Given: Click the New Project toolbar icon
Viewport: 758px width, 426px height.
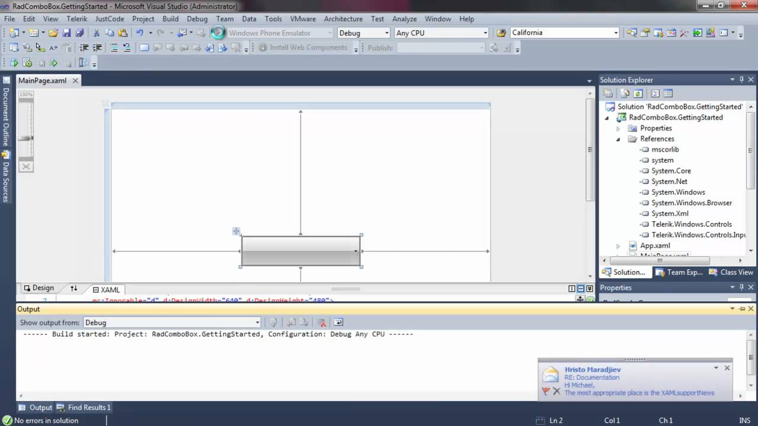Looking at the screenshot, I should (14, 33).
